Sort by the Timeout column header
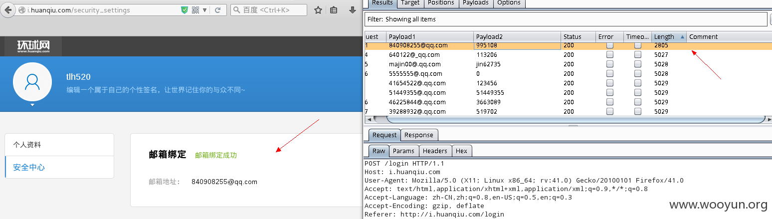This screenshot has height=219, width=772. point(638,36)
